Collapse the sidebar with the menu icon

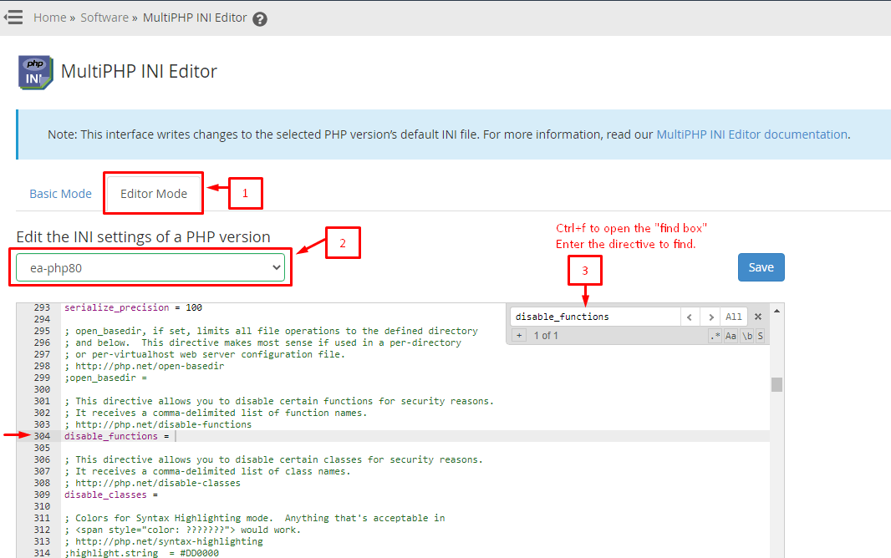coord(13,18)
